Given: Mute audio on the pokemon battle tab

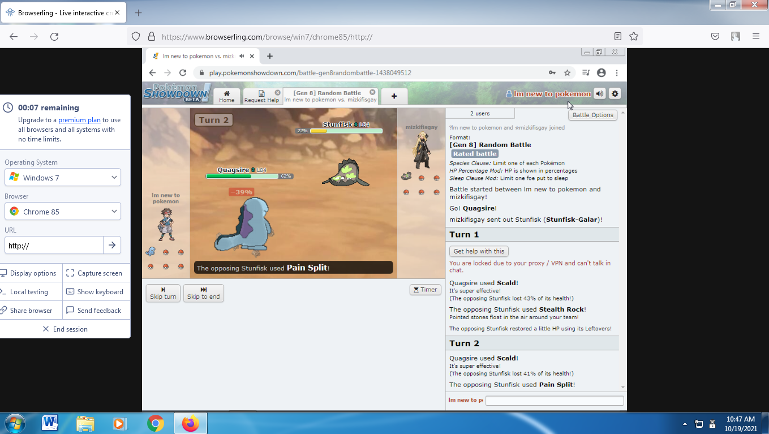Looking at the screenshot, I should [x=242, y=56].
